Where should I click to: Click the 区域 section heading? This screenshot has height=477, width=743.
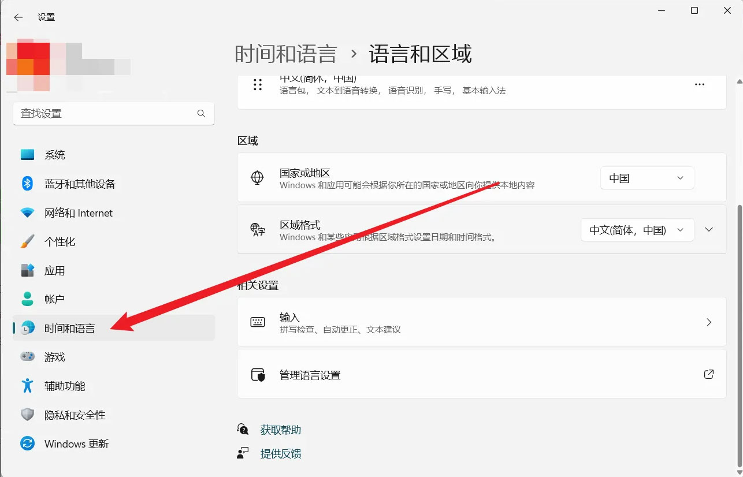pos(248,141)
